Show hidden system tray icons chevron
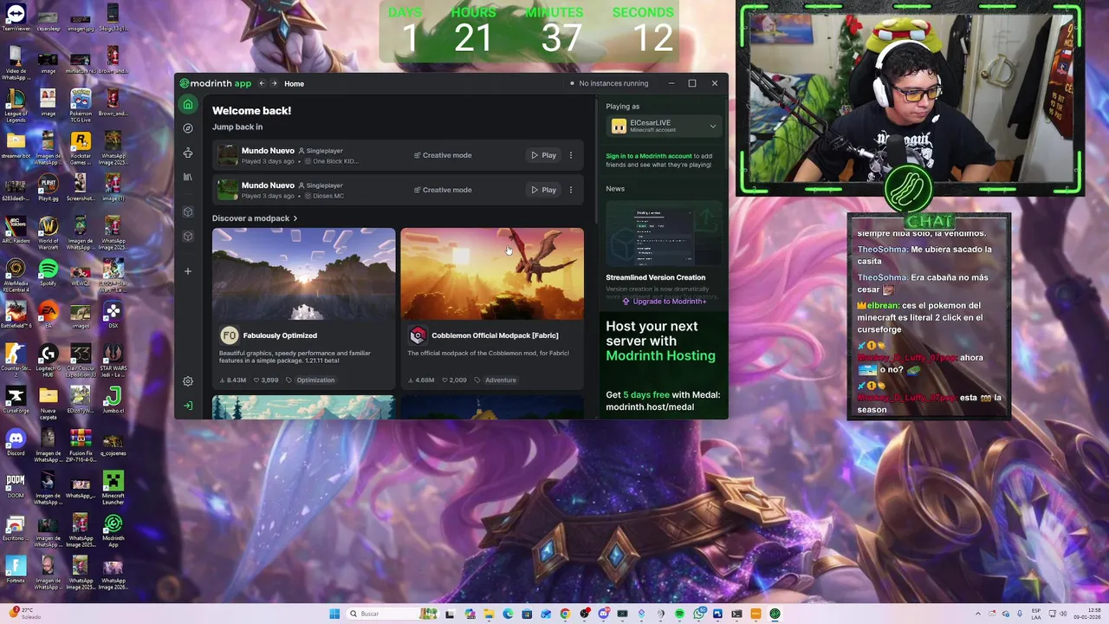 [x=978, y=614]
